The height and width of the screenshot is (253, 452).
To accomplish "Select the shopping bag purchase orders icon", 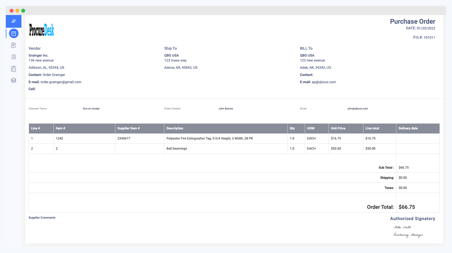I will coord(14,33).
